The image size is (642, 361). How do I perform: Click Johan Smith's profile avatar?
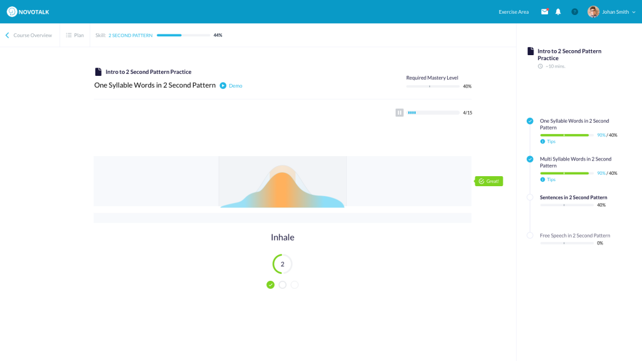tap(593, 11)
